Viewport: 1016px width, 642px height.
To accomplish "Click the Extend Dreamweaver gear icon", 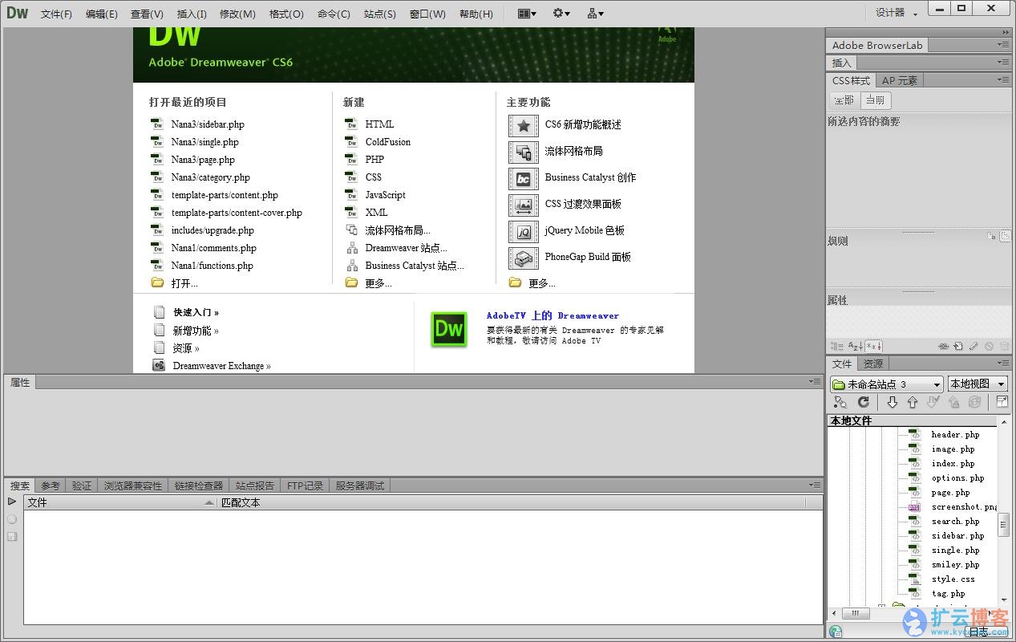I will point(561,14).
